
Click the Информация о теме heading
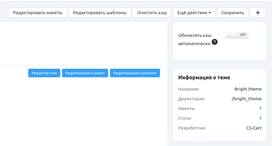point(204,78)
